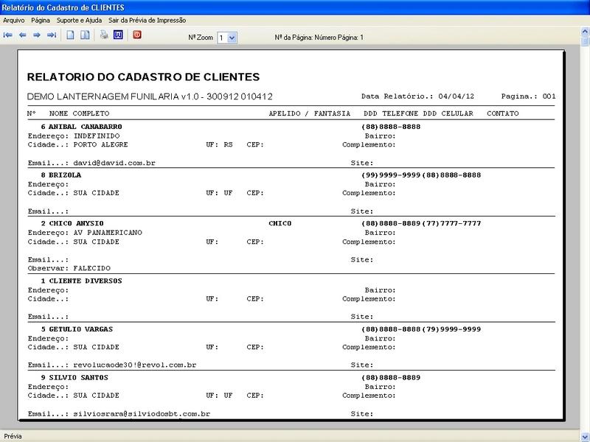Click the vertical scrollbar thumb
Image resolution: width=590 pixels, height=442 pixels.
(585, 41)
